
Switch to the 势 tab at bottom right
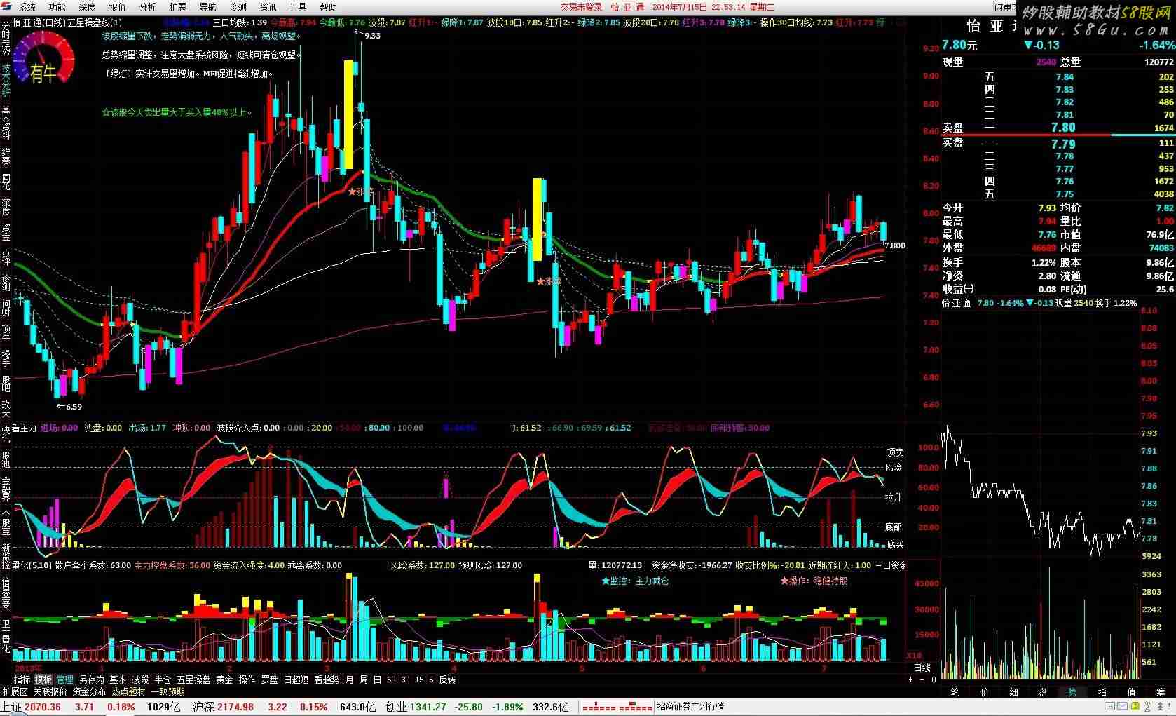[x=1072, y=692]
